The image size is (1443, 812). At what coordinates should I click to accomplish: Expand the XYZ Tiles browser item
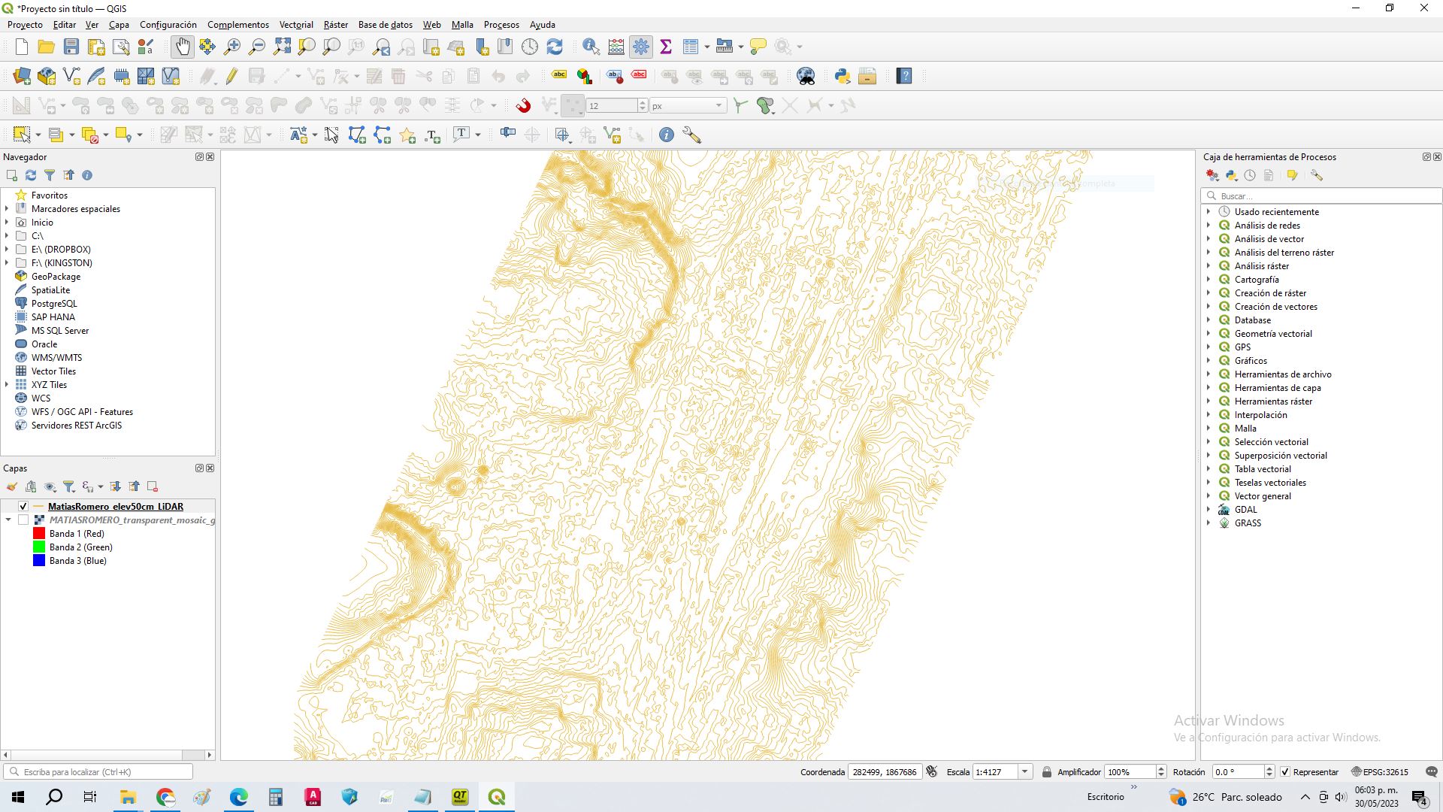pos(7,385)
